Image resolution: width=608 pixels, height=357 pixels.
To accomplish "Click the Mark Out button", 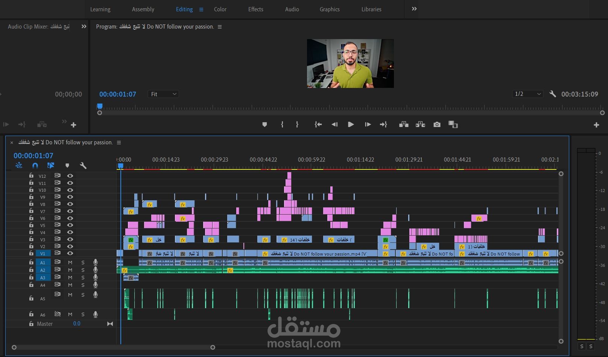I will pyautogui.click(x=297, y=125).
